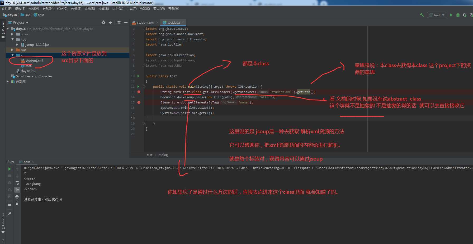Image resolution: width=473 pixels, height=244 pixels.
Task: Click the locate/scroll-from-source target icon in Project panel
Action: pos(103,22)
